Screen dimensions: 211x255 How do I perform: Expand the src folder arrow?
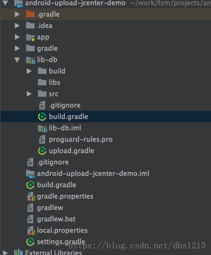pyautogui.click(x=29, y=94)
